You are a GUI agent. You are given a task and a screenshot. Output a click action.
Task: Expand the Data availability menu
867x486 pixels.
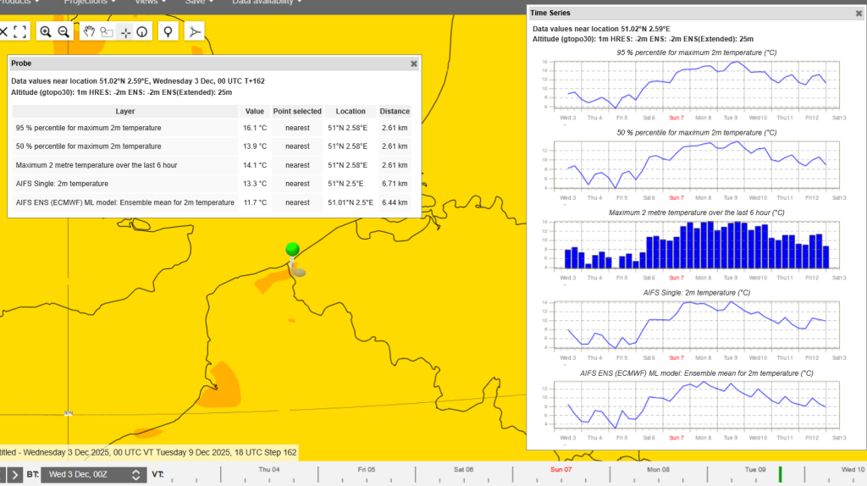pyautogui.click(x=267, y=3)
